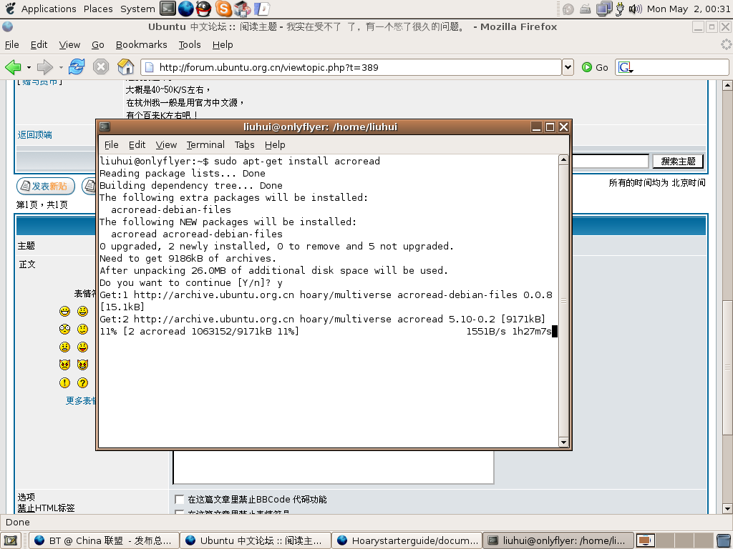Switch to BT @ China taskbar window
The width and height of the screenshot is (733, 549).
104,540
